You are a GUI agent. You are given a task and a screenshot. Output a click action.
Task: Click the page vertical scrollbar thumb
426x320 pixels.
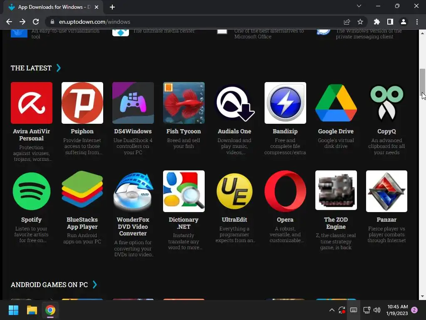422,81
